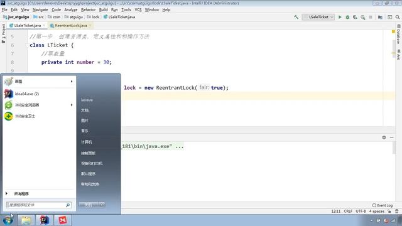Open idea64.exe (2) in Start menu
Screen dimensions: 402x226
39,94
